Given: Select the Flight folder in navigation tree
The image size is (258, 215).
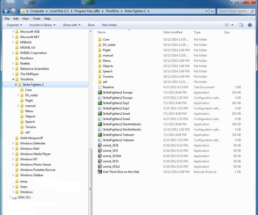Looking at the screenshot, I should pyautogui.click(x=29, y=100).
